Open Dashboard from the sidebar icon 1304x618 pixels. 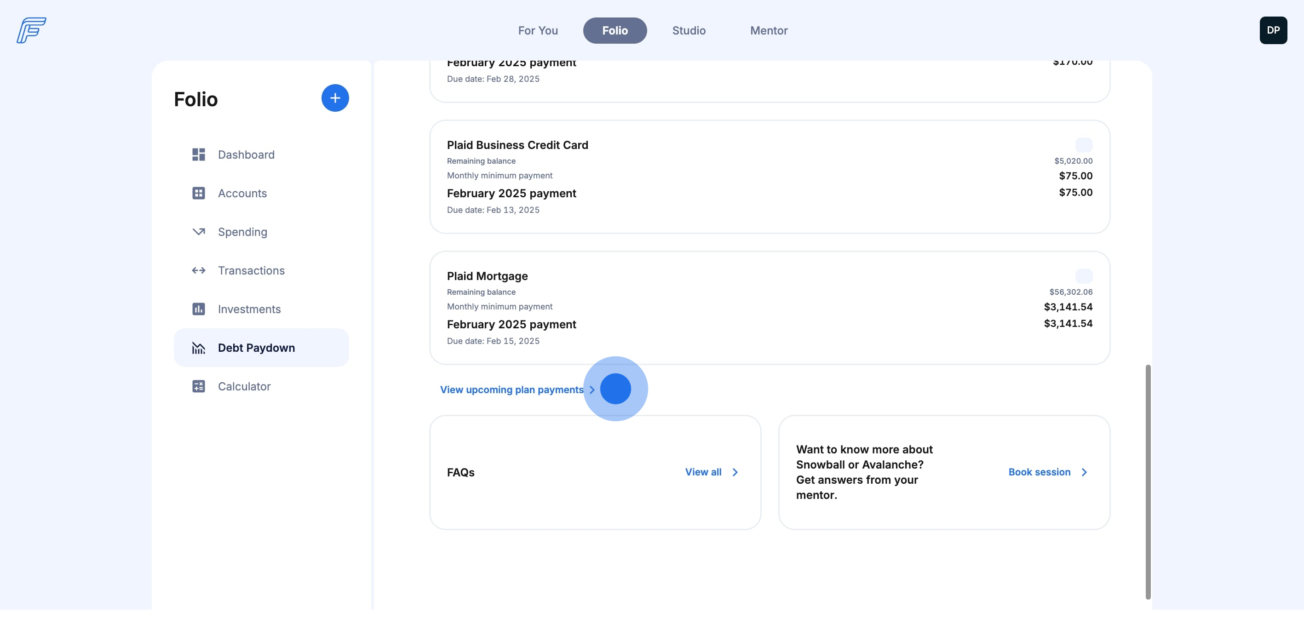point(198,155)
